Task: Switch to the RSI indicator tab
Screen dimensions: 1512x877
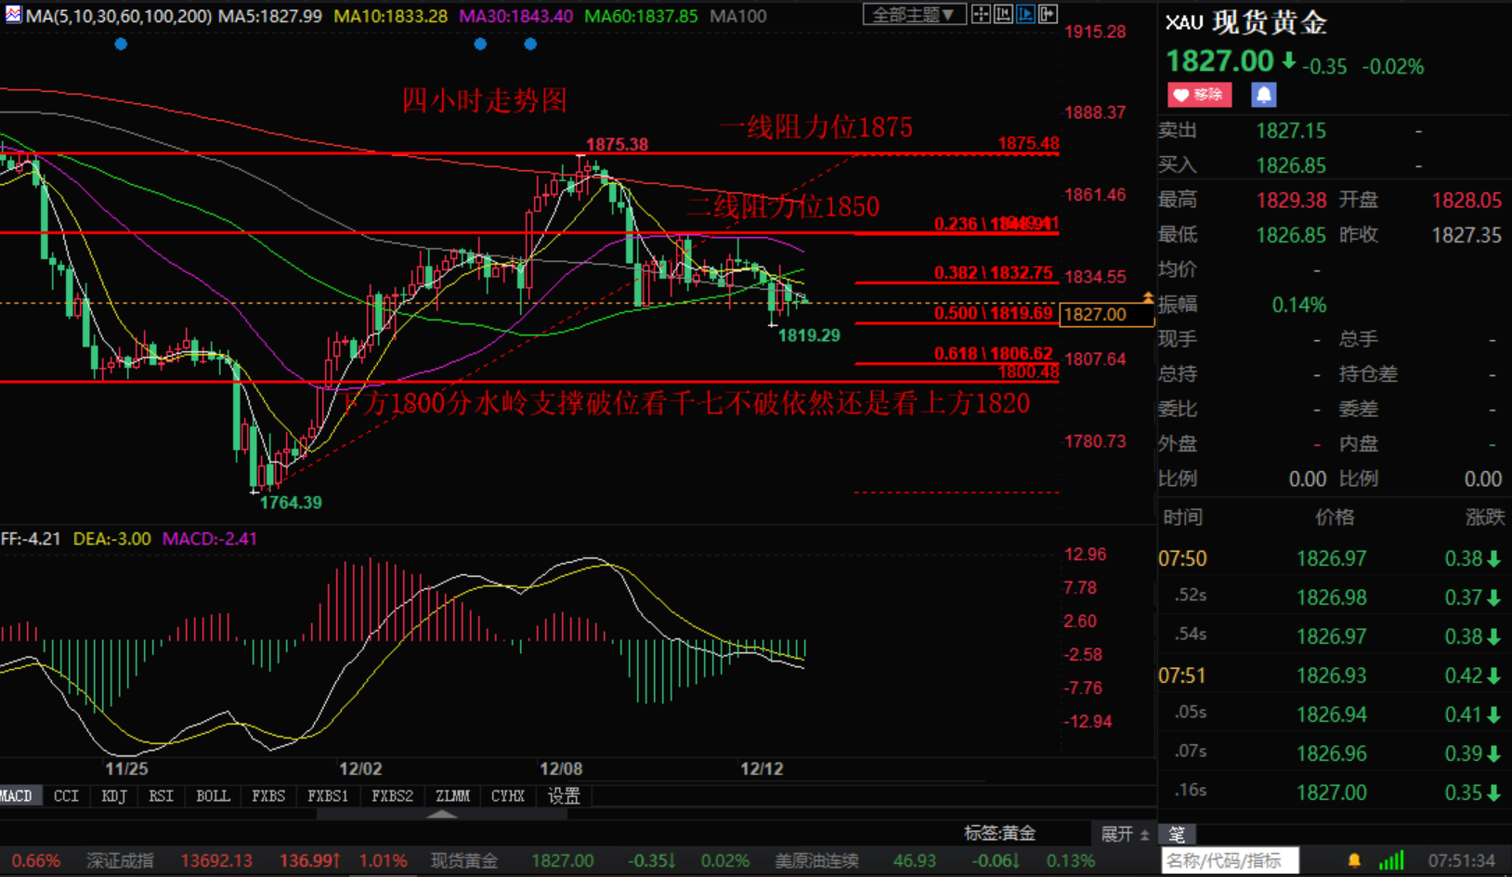Action: click(x=162, y=796)
